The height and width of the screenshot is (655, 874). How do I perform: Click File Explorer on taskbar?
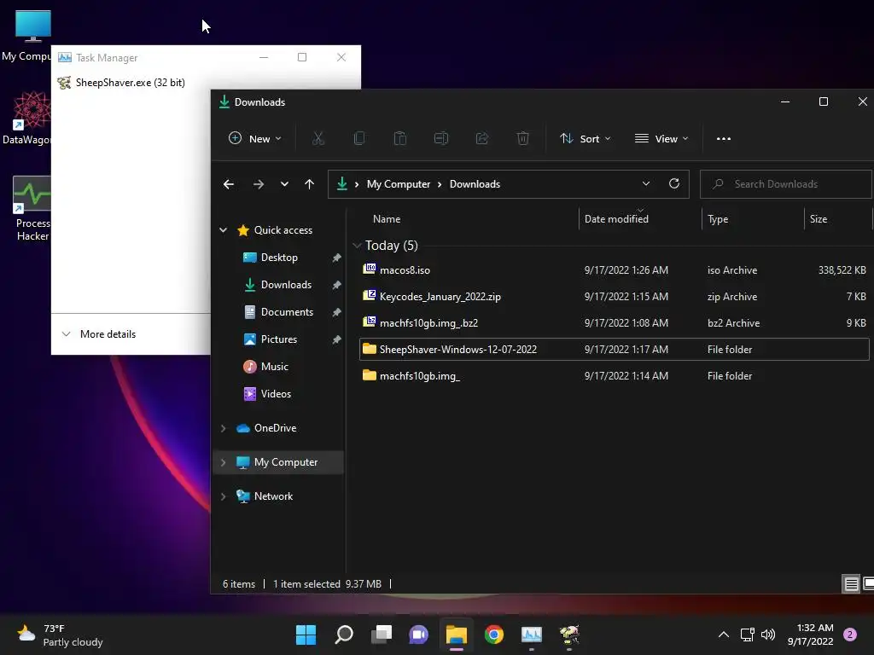tap(457, 635)
